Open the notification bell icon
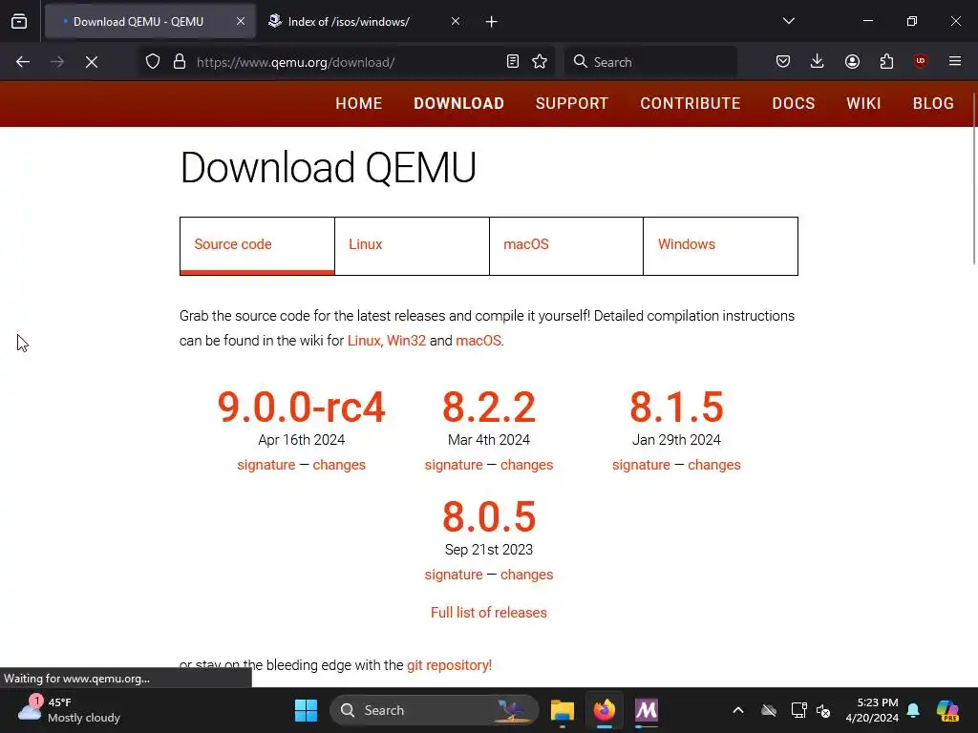Viewport: 978px width, 733px height. pos(913,710)
